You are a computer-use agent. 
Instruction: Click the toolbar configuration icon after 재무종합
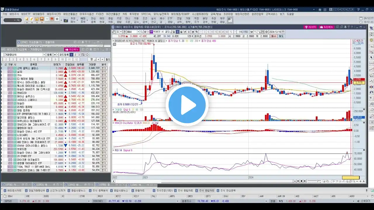pyautogui.click(x=230, y=20)
